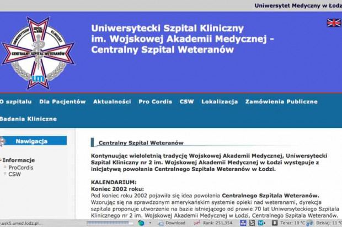The image size is (342, 227).
Task: Click the 'KALENDARIUM:' heading text
Action: [114, 182]
